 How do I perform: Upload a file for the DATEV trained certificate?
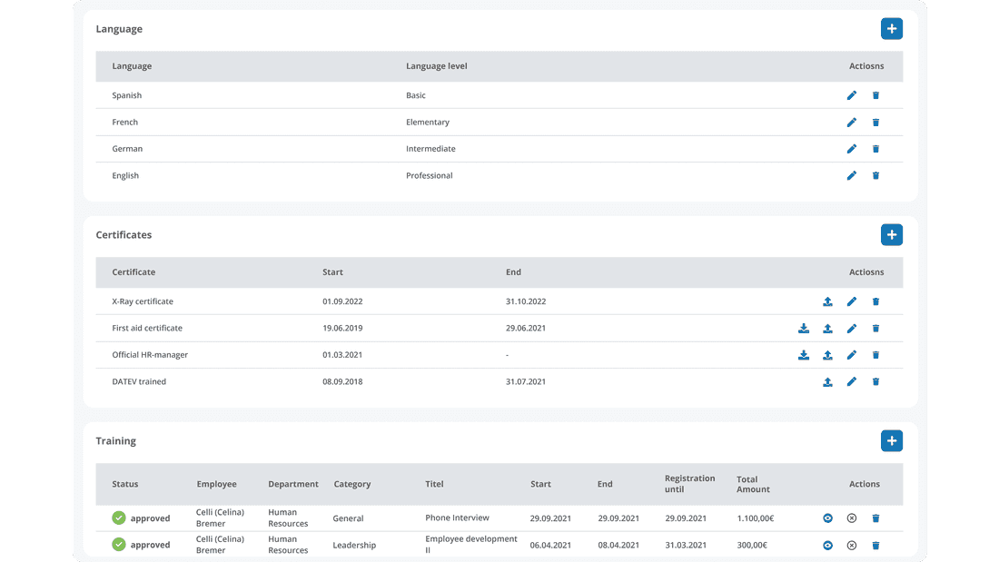[x=827, y=381]
